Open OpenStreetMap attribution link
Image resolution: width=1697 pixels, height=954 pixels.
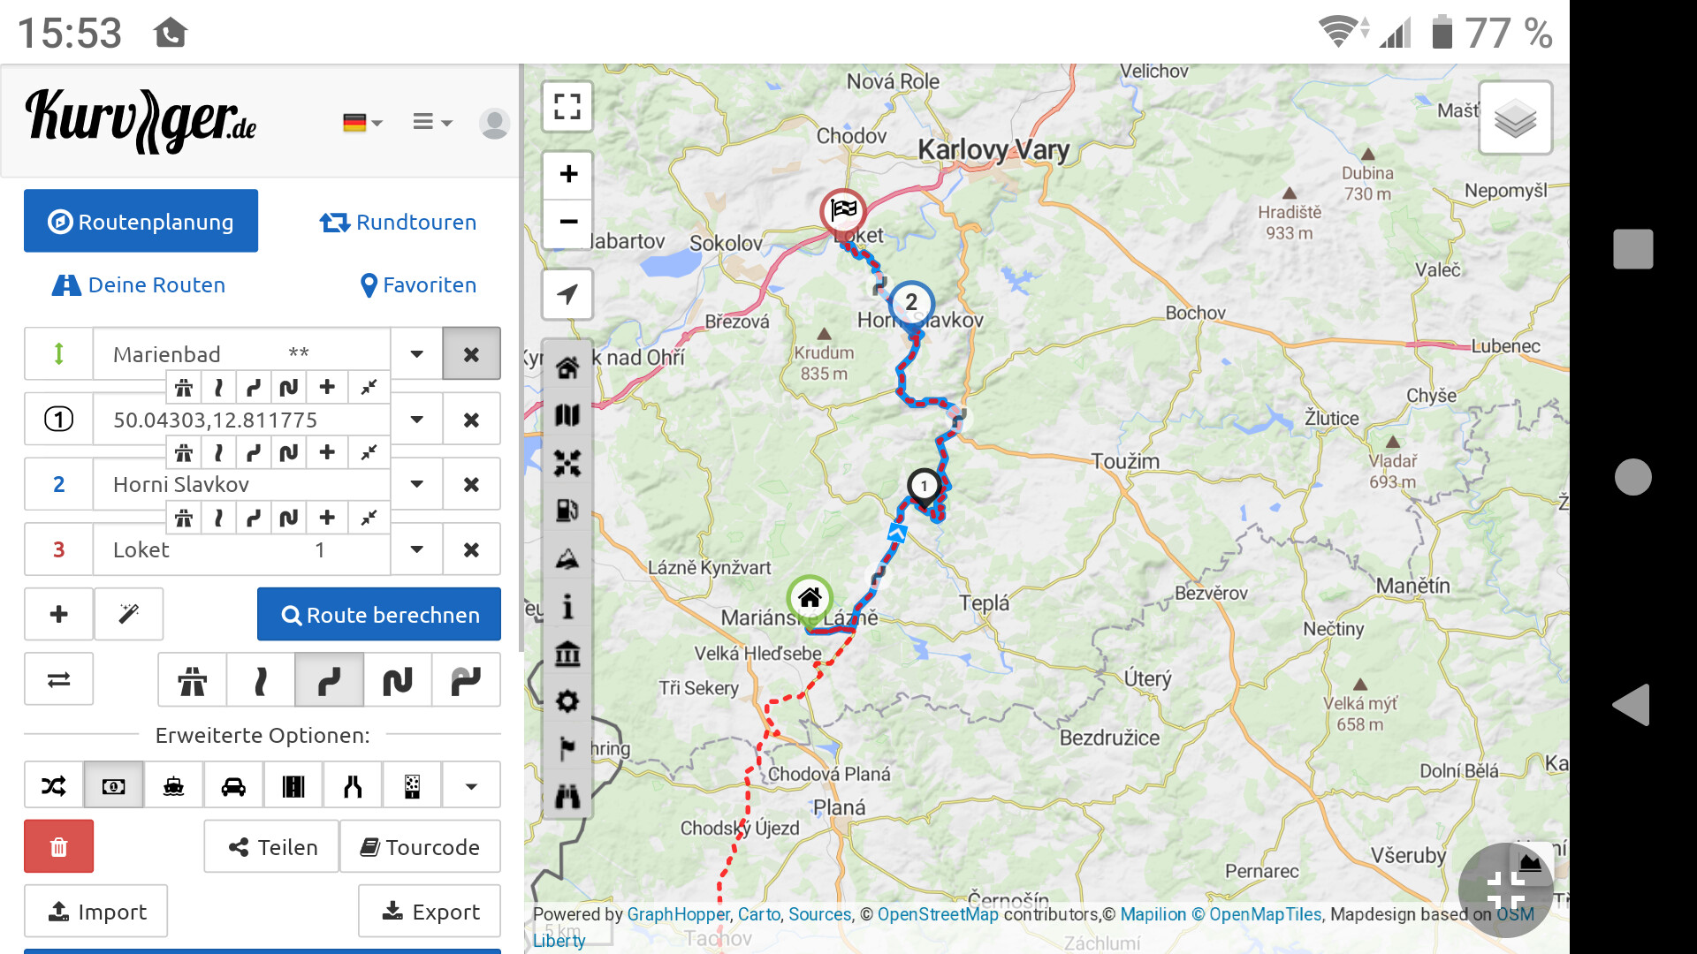pos(938,914)
